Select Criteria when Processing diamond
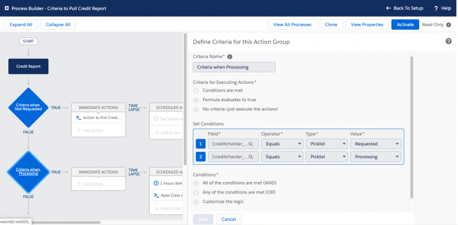 (29, 172)
